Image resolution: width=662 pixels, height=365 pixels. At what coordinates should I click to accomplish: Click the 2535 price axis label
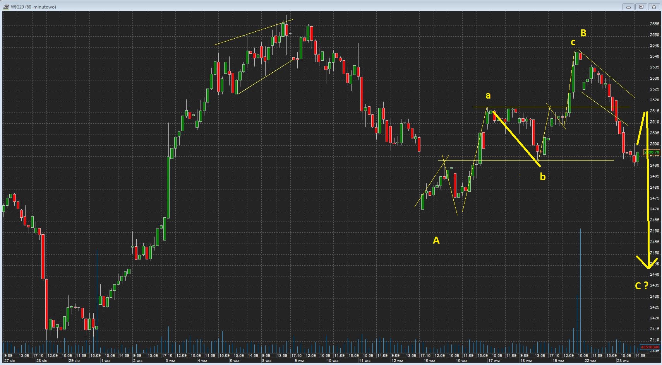pos(654,67)
